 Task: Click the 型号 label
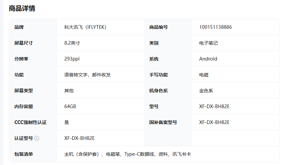(154, 106)
